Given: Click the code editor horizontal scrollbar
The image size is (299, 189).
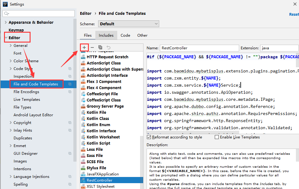Looking at the screenshot, I should pos(193,132).
